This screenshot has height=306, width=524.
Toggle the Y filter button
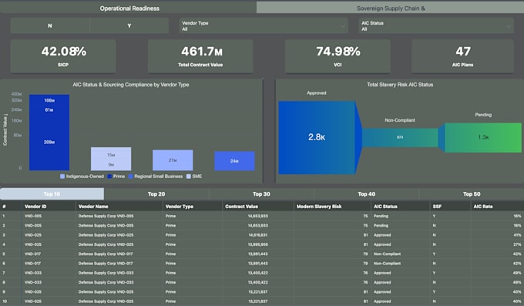point(129,25)
